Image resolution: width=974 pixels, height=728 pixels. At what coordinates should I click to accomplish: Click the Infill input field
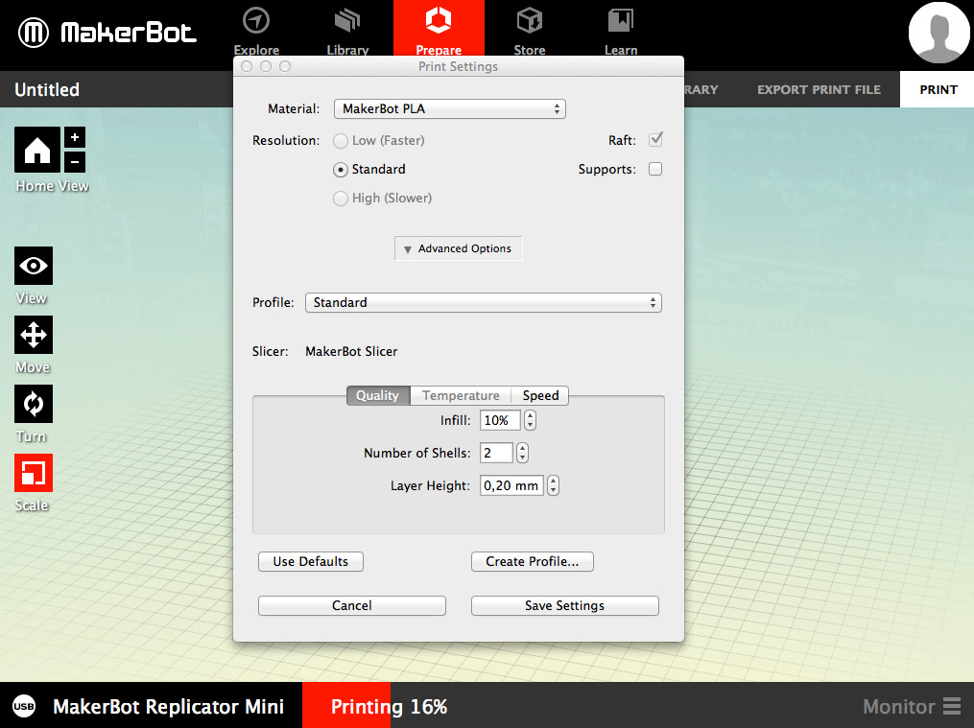(500, 420)
